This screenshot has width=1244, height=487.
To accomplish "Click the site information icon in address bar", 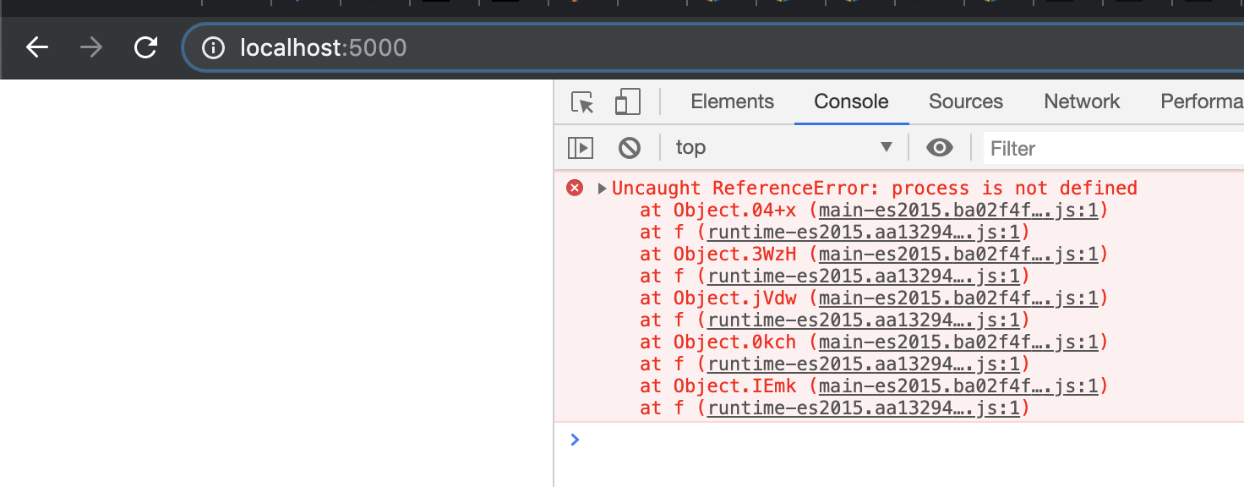I will click(212, 47).
